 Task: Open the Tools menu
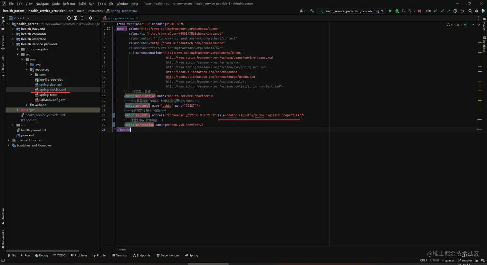pos(101,4)
